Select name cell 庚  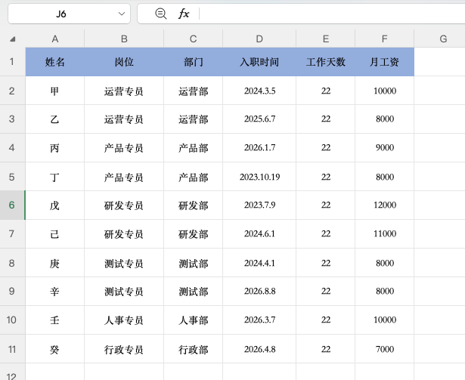55,263
